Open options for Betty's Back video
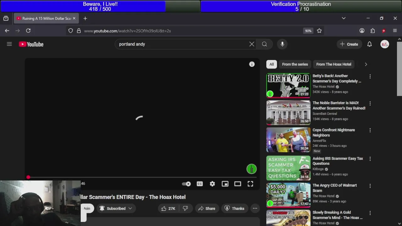The width and height of the screenshot is (402, 226). point(370,77)
